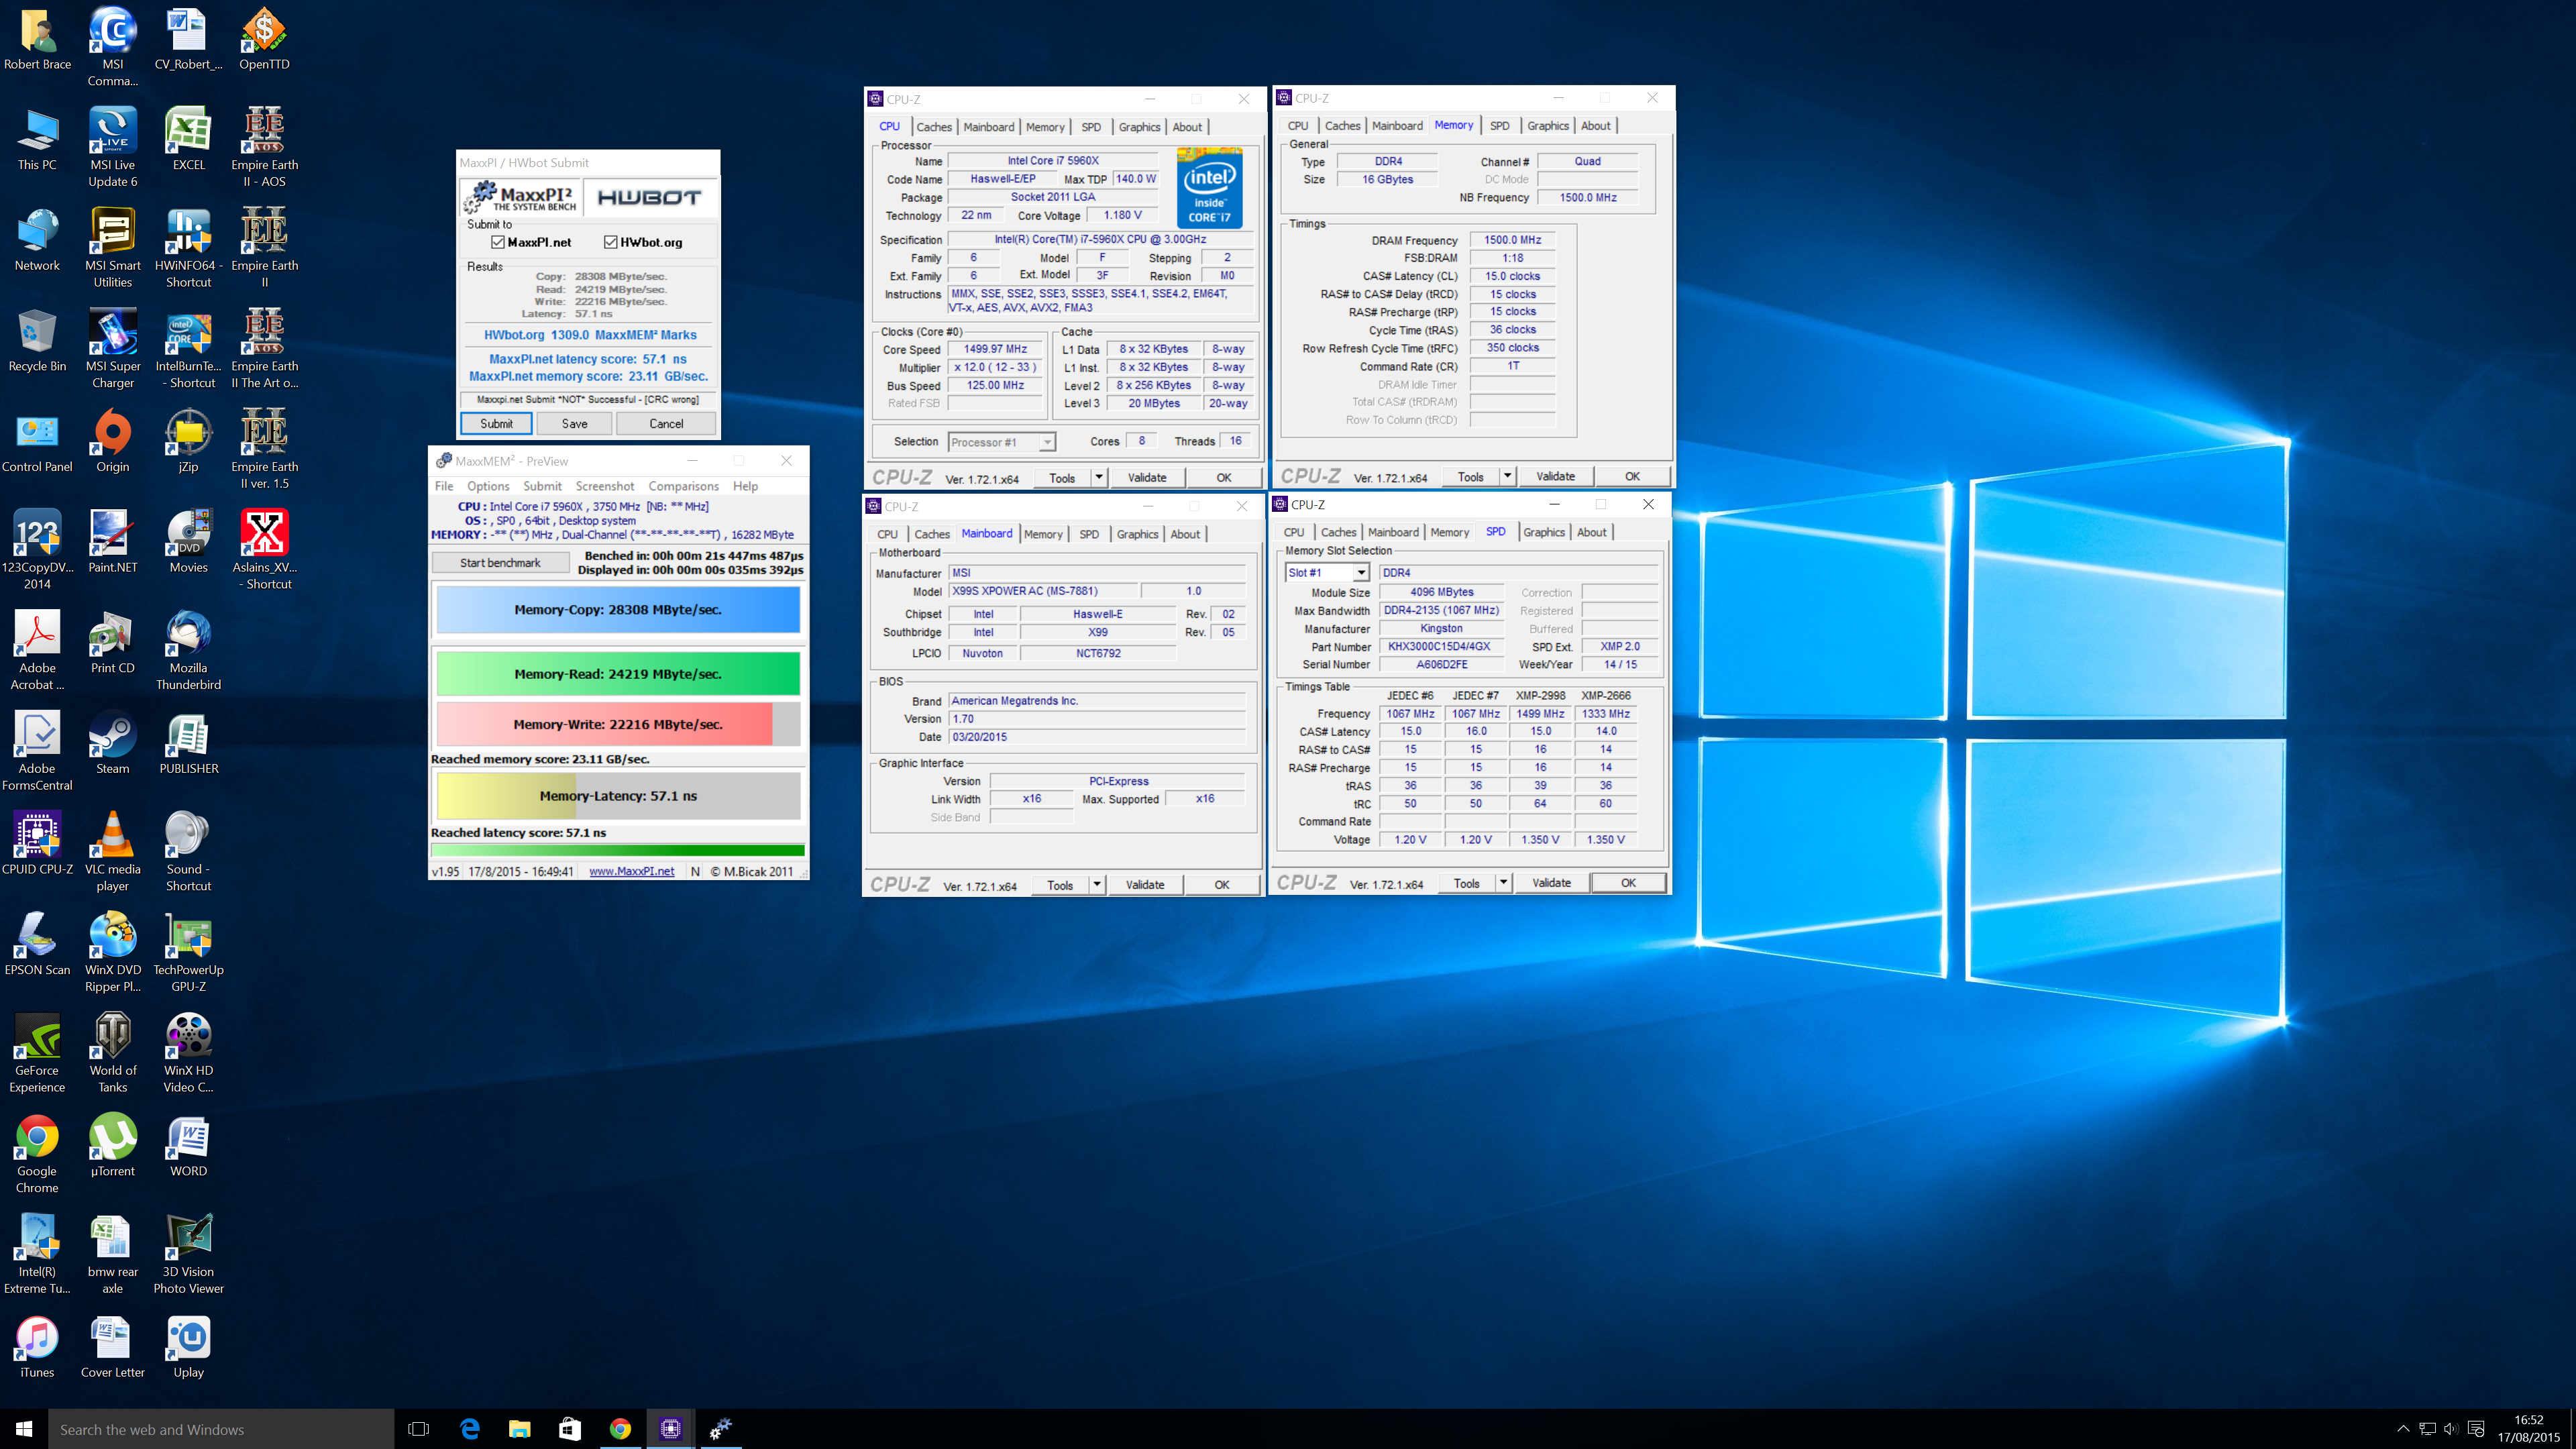Open Tools dropdown arrow in Mainboard tab window
The height and width of the screenshot is (1449, 2576).
click(1097, 885)
